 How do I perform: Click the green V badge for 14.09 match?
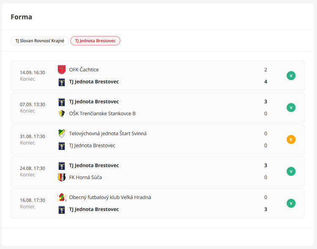[291, 76]
